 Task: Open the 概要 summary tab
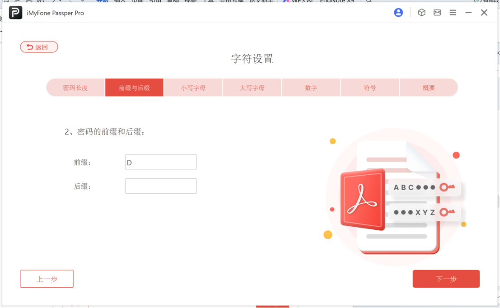tap(429, 88)
